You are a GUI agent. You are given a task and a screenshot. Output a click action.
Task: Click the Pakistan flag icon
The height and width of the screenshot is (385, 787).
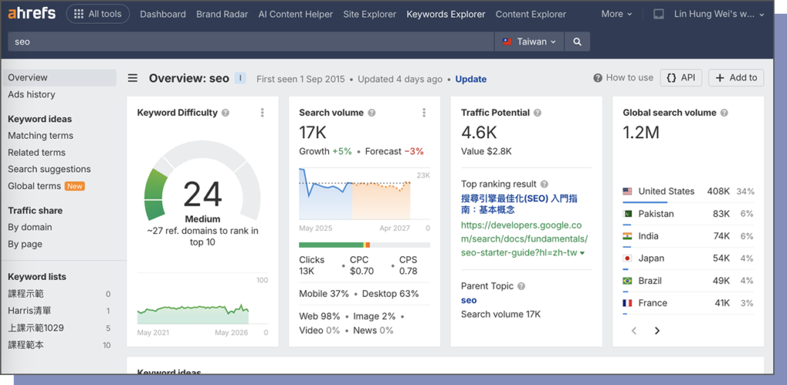tap(627, 214)
